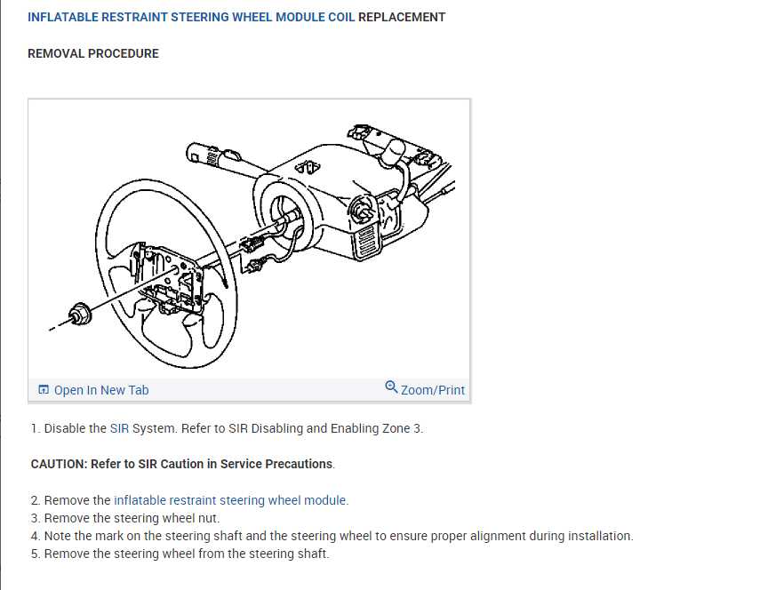This screenshot has height=590, width=768.
Task: Click the SIR Disabling and Enabling Zone 3 text
Action: [x=325, y=428]
